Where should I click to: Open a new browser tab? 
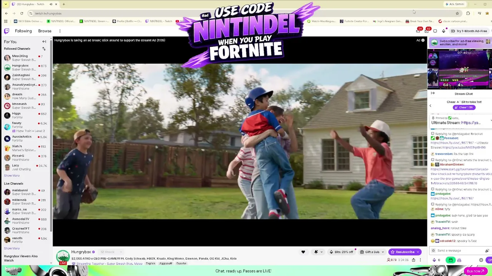coord(63,4)
